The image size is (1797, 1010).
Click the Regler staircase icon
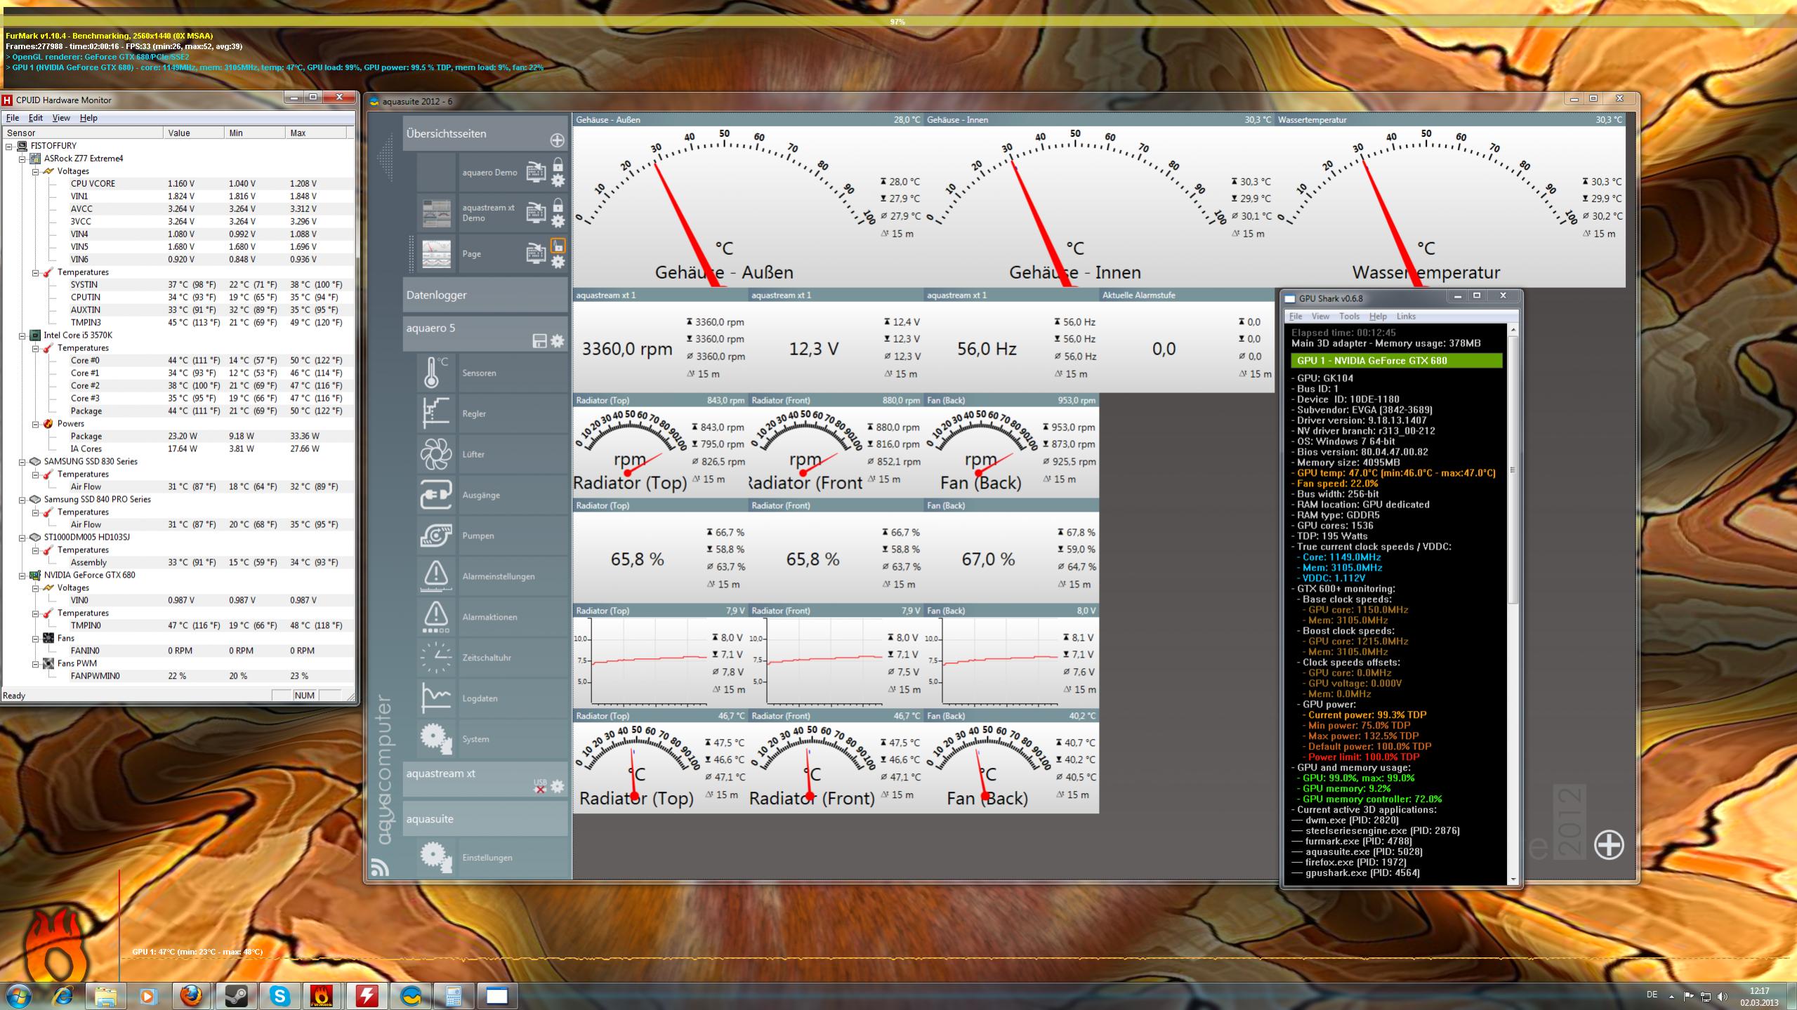[x=435, y=413]
